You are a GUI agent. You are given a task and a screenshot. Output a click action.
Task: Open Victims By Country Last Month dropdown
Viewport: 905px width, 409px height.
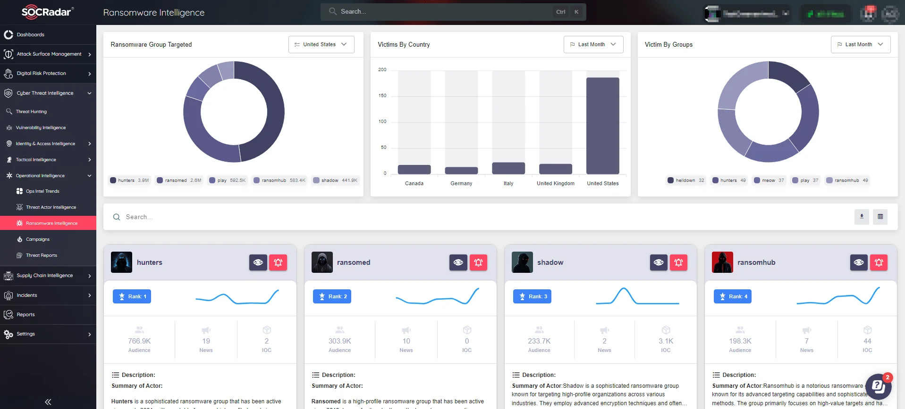tap(593, 44)
